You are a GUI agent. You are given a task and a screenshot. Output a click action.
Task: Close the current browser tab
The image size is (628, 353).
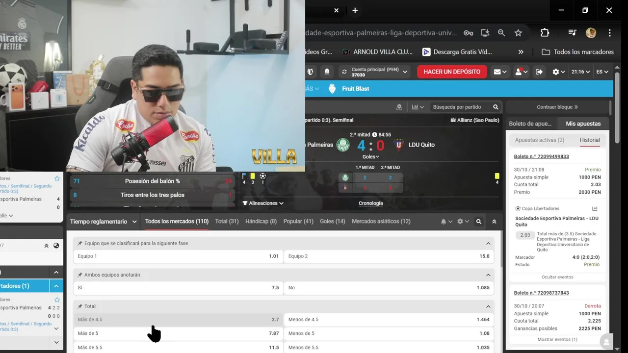(x=336, y=10)
